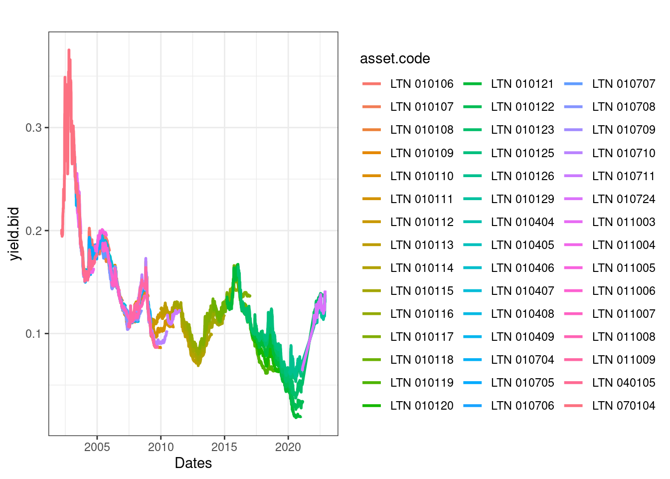Click the 2020 x-axis tick label
Viewport: 670px width, 479px height.
288,447
